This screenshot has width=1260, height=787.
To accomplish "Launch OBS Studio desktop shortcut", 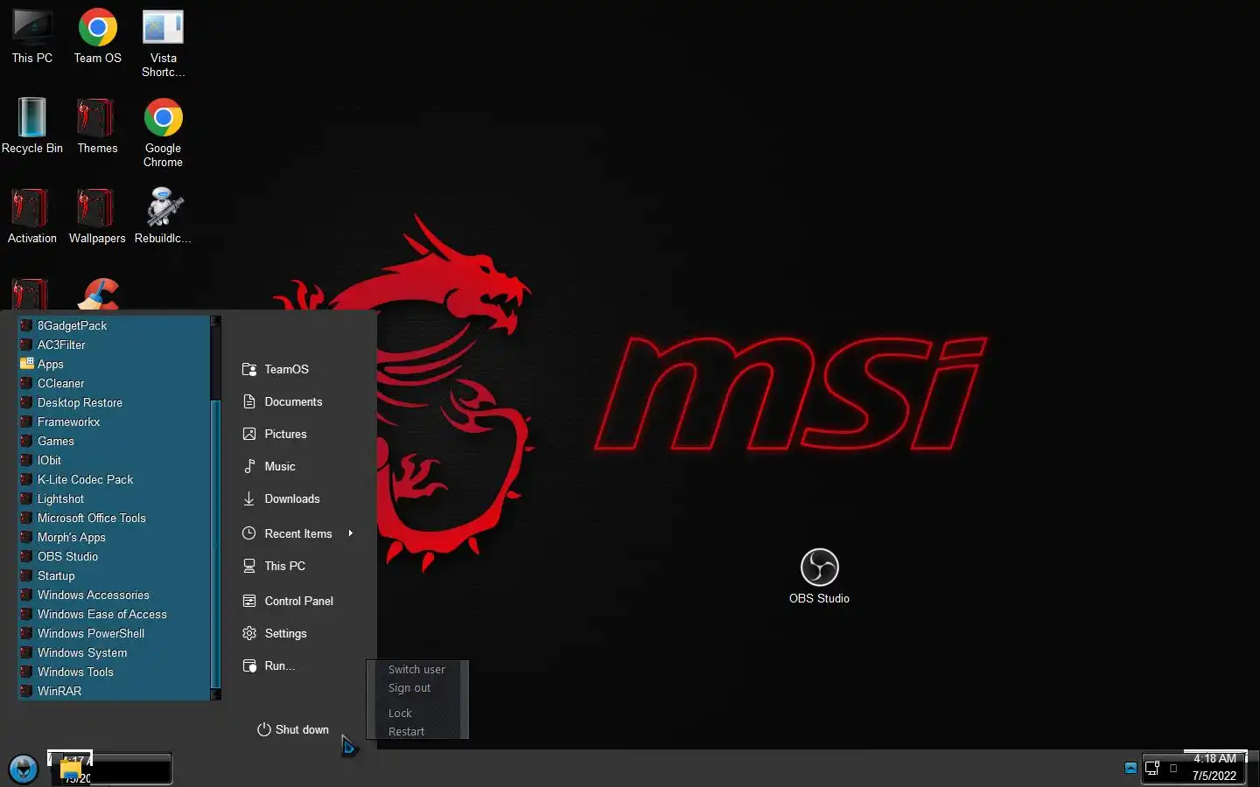I will (x=819, y=576).
